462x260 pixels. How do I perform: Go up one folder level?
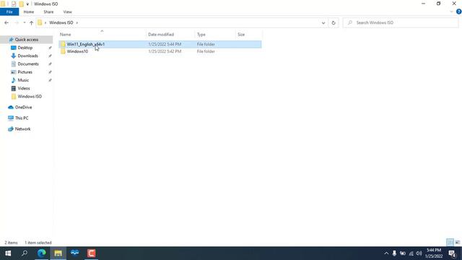31,22
